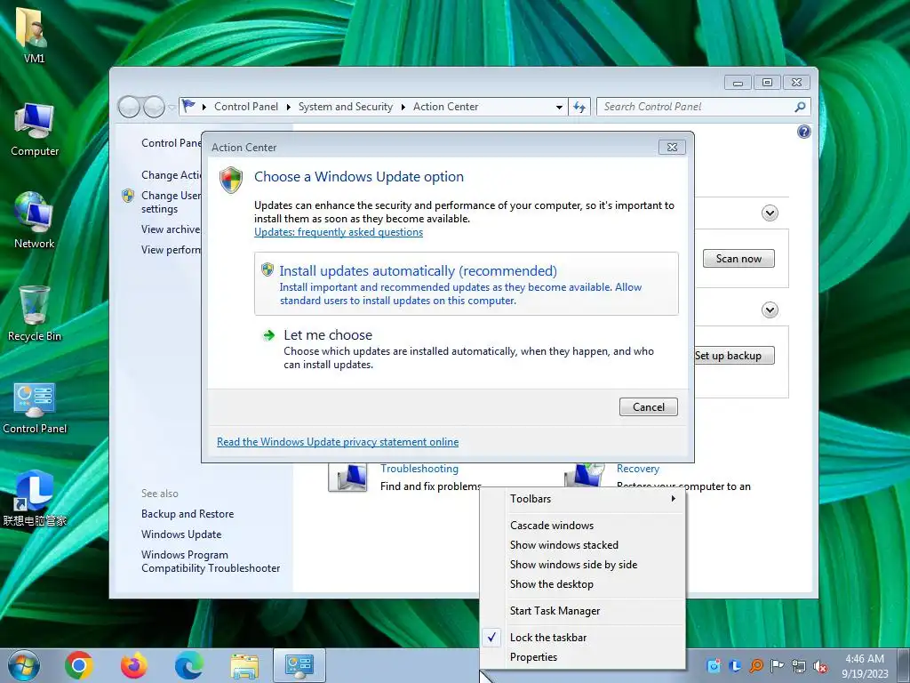Click Change User Account Control settings link
910x683 pixels.
pyautogui.click(x=171, y=202)
